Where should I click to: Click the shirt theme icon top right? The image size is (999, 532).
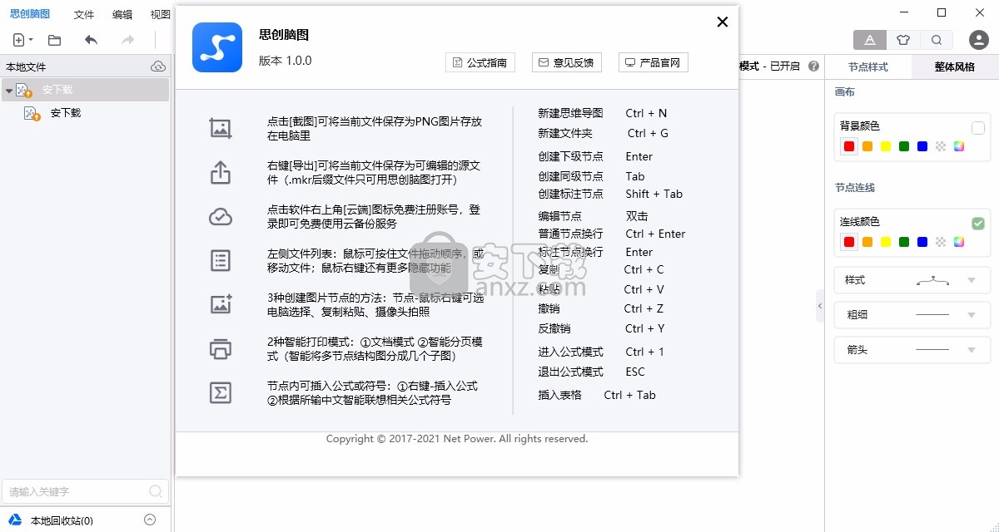(903, 40)
